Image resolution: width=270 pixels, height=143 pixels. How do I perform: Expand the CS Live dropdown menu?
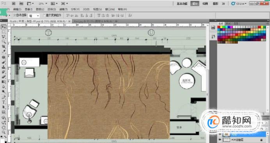click(239, 4)
